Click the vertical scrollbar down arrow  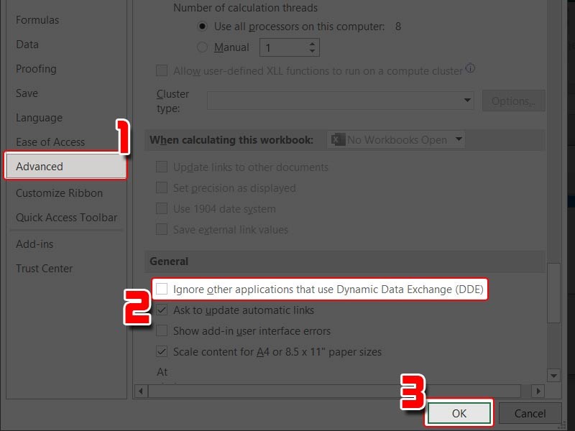click(553, 375)
